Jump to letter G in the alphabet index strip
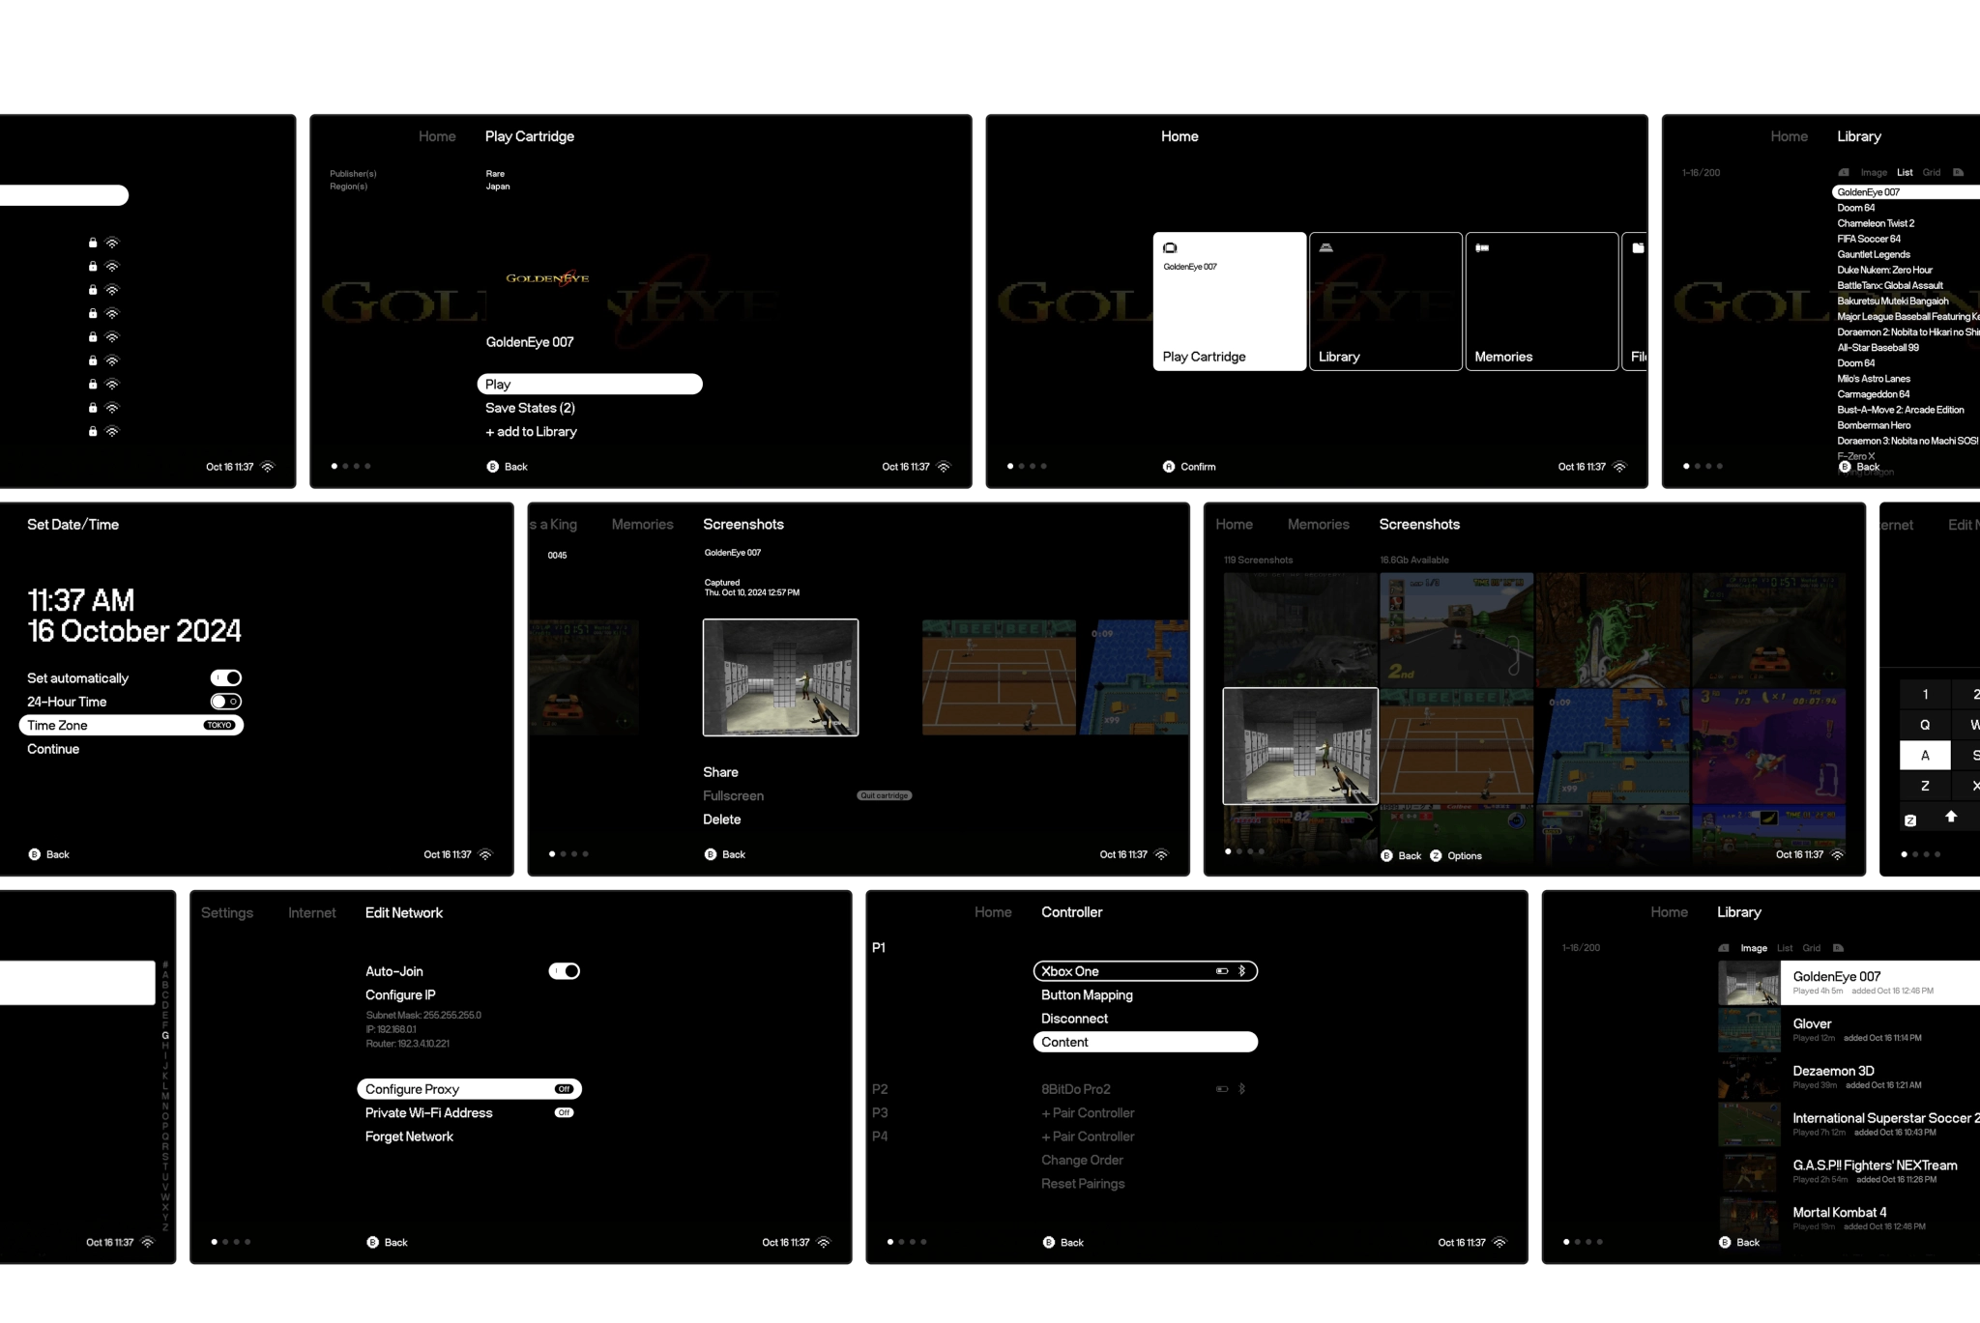The width and height of the screenshot is (1980, 1323). [165, 1035]
